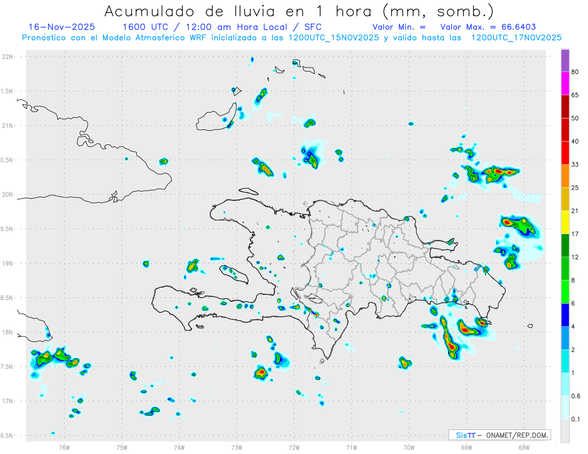588x454 pixels.
Task: Click the '20N' latitude label
Action: tap(7, 194)
